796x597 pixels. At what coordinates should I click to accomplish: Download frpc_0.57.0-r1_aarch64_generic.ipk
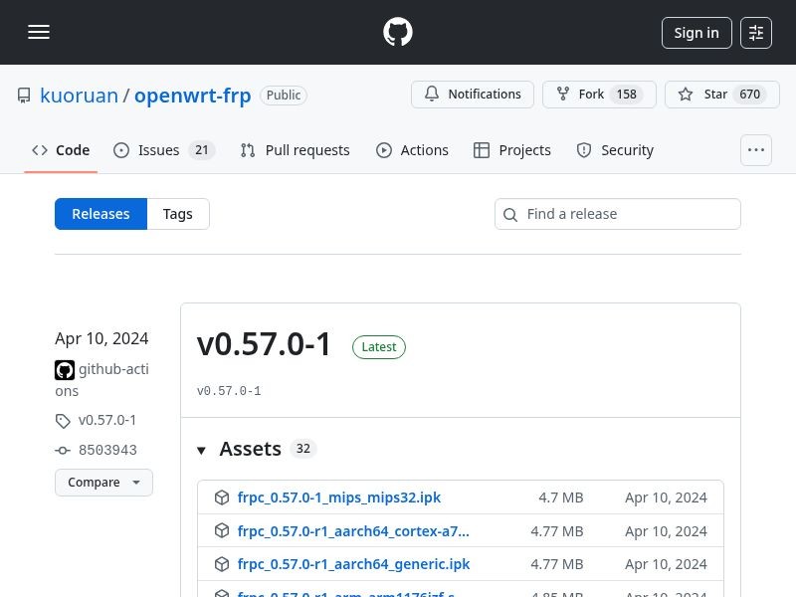353,564
